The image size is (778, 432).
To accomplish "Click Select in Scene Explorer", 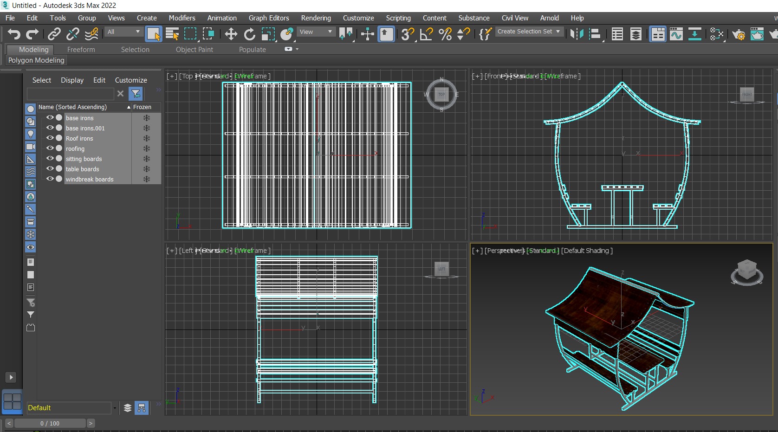I will [41, 80].
